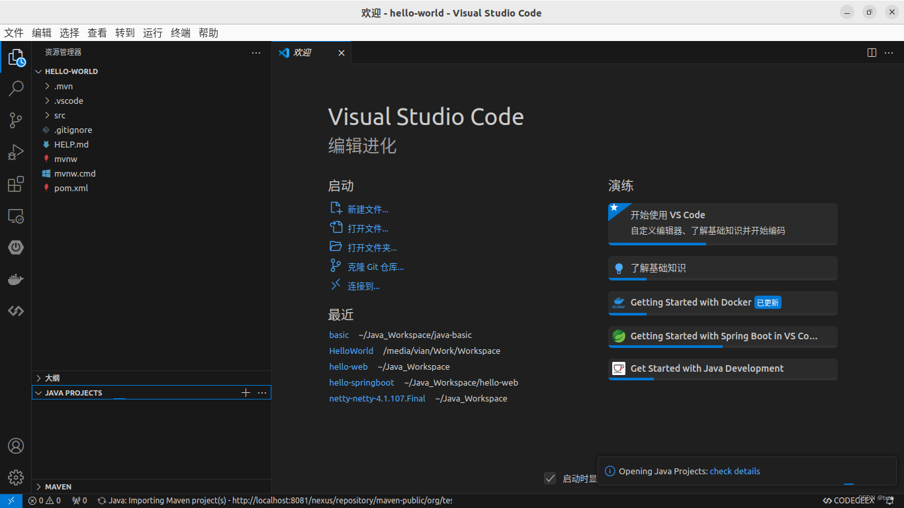Open errors and warnings count in status bar
Viewport: 904px width, 508px height.
tap(44, 501)
